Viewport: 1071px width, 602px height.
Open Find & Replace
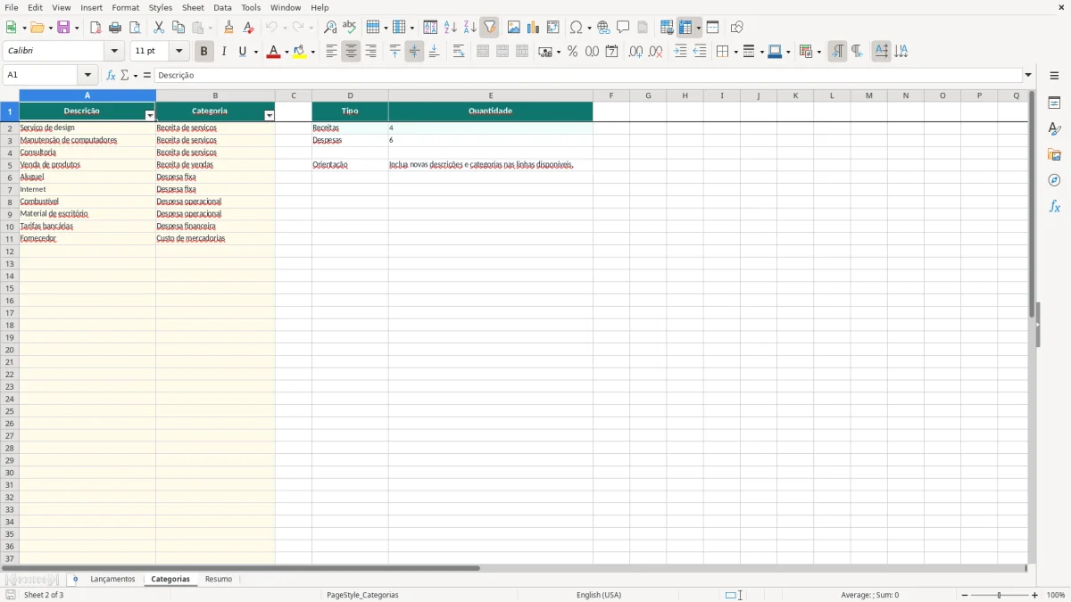(330, 28)
